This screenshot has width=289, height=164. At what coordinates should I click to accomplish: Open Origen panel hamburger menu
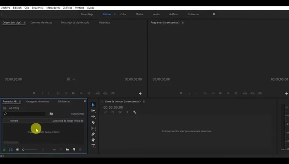point(24,22)
